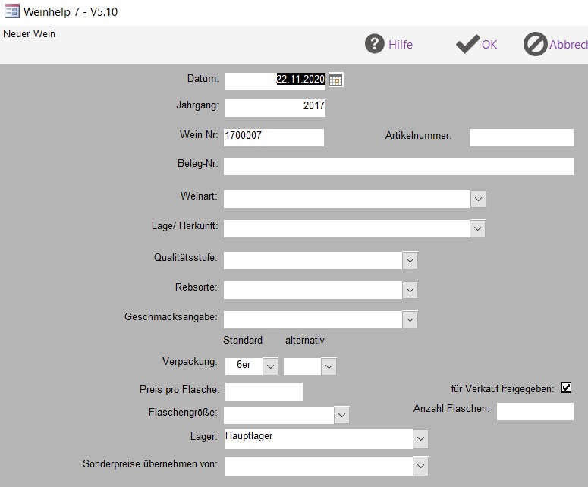
Task: Click the Weinhelp app icon in title bar
Action: [12, 11]
